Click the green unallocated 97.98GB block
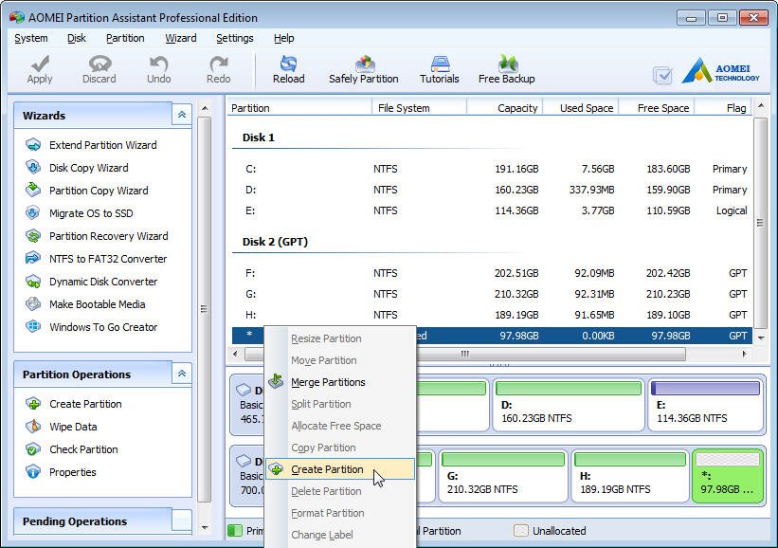The width and height of the screenshot is (778, 548). (727, 476)
